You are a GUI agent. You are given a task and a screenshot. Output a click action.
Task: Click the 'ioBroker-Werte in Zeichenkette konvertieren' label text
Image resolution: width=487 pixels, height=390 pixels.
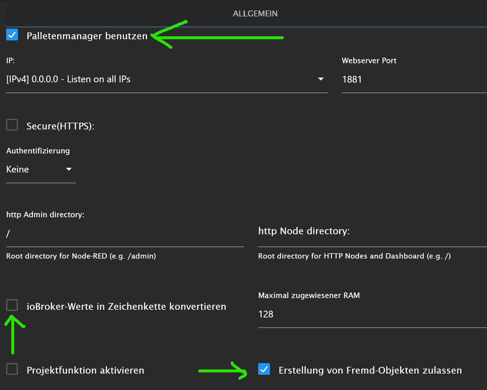pyautogui.click(x=126, y=307)
